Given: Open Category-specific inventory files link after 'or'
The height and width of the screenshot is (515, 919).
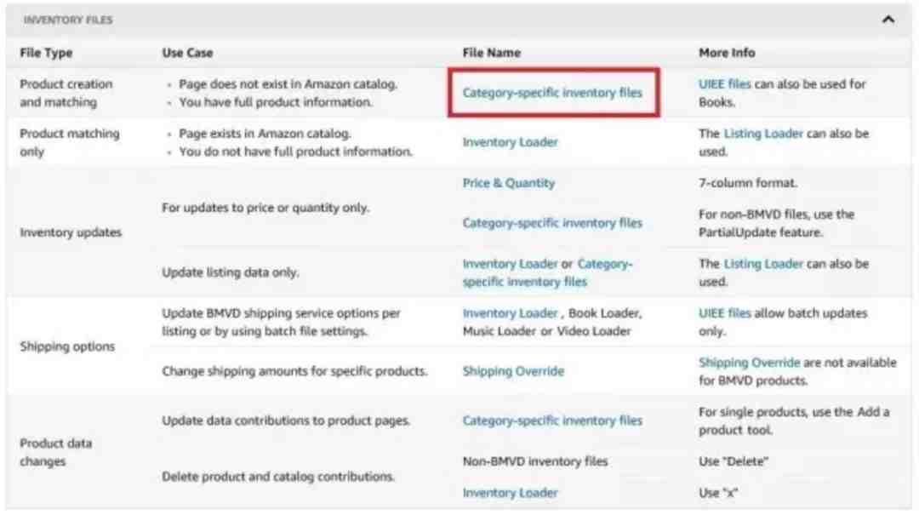Looking at the screenshot, I should 547,272.
